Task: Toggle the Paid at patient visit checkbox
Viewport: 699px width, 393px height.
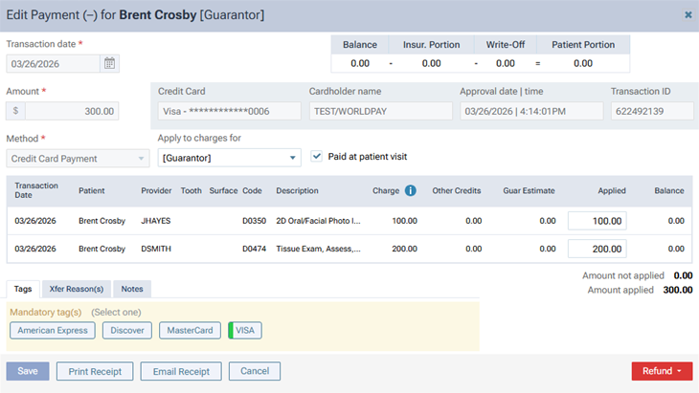Action: (318, 156)
